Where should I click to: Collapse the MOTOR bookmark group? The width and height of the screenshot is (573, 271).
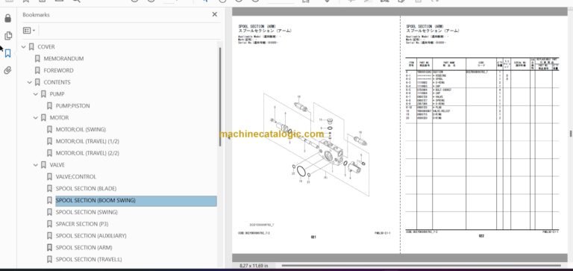point(36,118)
